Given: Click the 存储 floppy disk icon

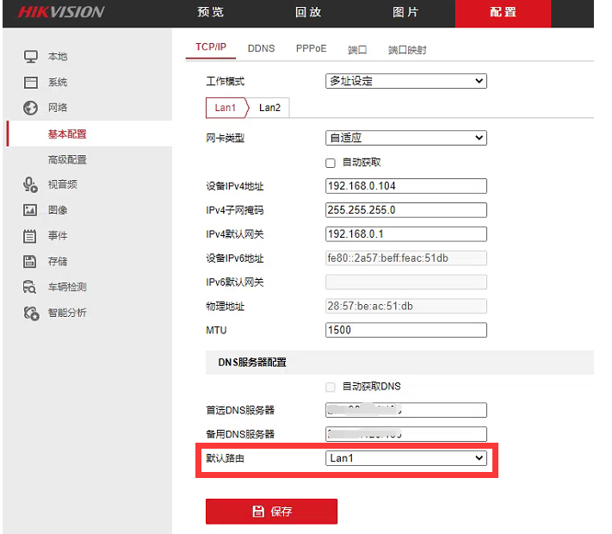Looking at the screenshot, I should [29, 261].
